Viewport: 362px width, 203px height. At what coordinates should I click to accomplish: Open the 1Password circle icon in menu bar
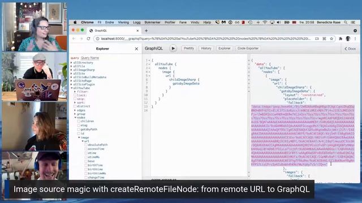pyautogui.click(x=230, y=23)
